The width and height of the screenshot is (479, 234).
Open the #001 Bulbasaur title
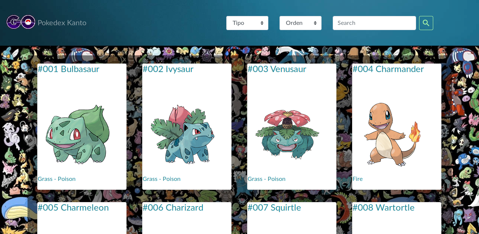coord(68,69)
